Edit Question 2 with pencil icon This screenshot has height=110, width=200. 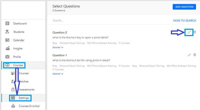click(189, 32)
